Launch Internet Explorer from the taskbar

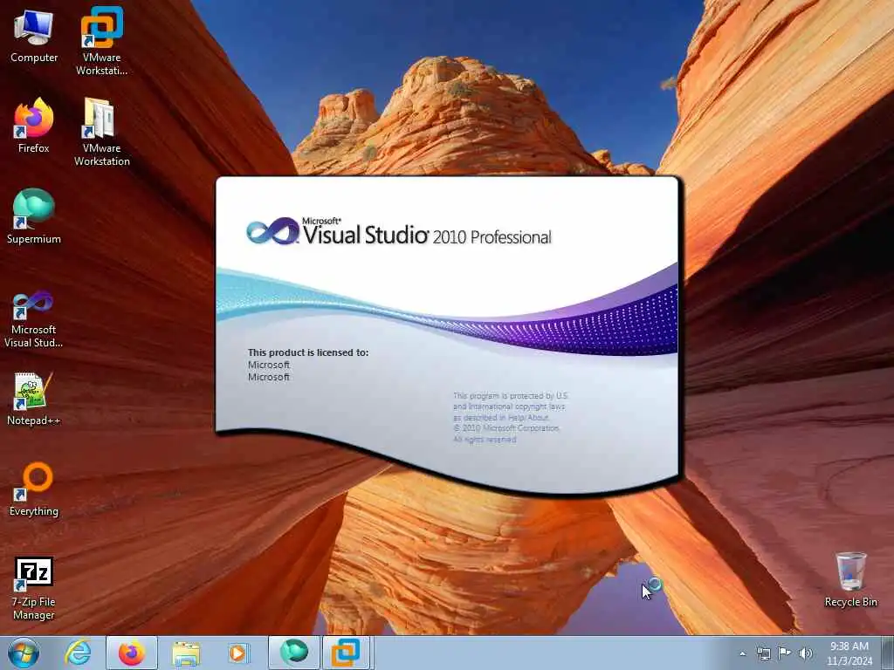click(78, 653)
